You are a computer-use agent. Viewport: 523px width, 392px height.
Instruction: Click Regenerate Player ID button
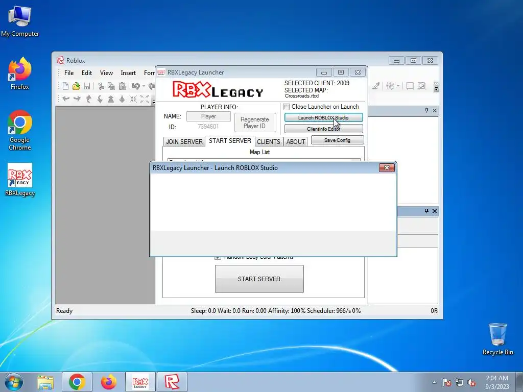point(255,122)
